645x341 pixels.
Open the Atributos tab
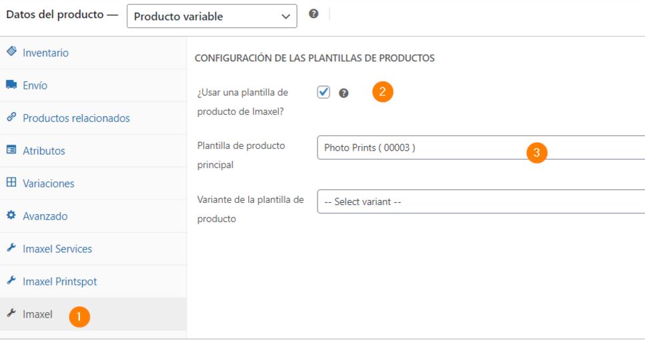44,151
